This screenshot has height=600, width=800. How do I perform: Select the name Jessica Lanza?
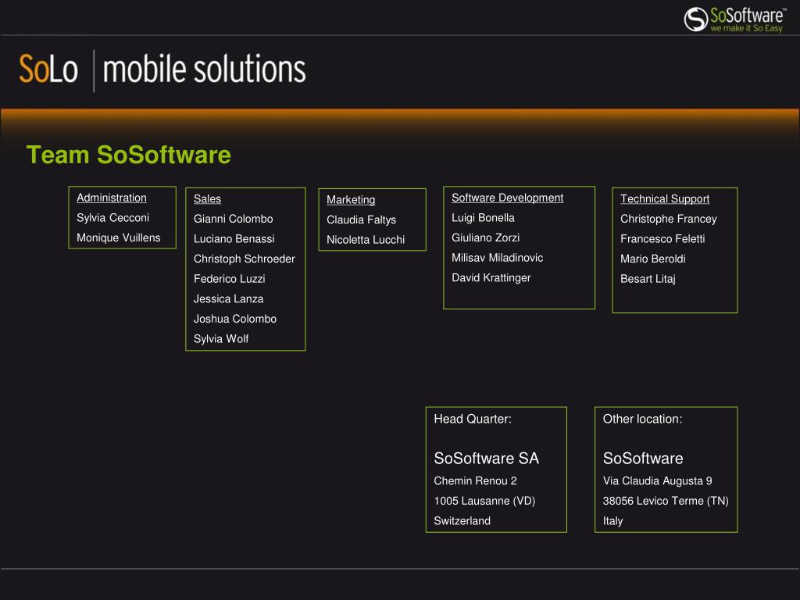(228, 299)
